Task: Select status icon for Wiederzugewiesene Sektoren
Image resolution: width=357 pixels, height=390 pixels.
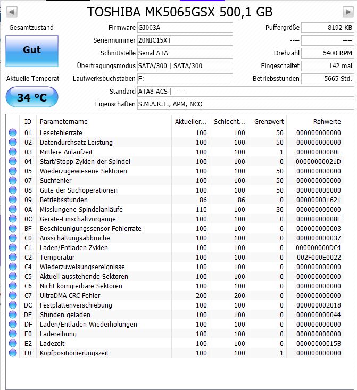Action: [x=13, y=171]
